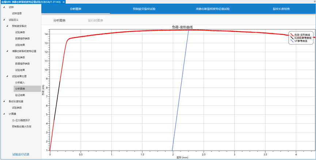Open 预制裂纹最大负荷 calculator item
Viewport: 316px width, 160px height.
click(22, 126)
